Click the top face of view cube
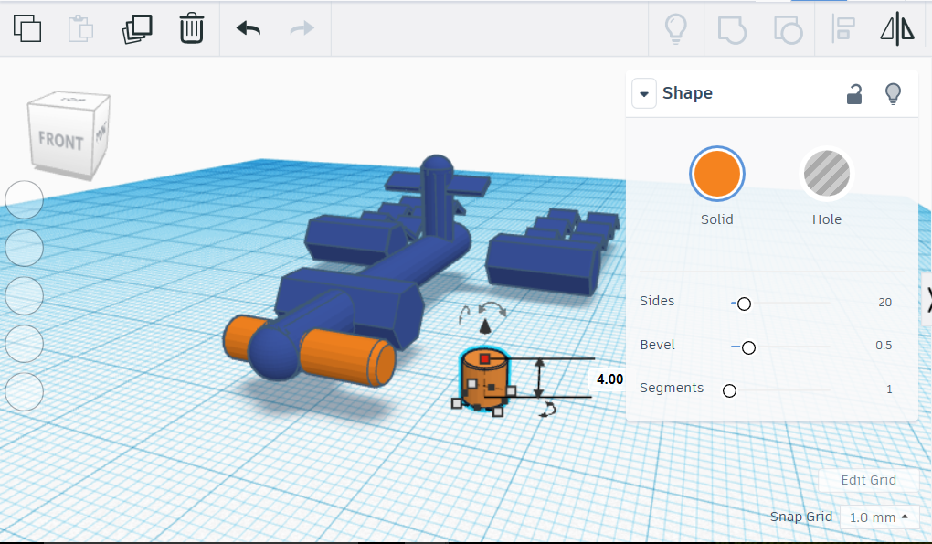932x544 pixels. (x=71, y=100)
